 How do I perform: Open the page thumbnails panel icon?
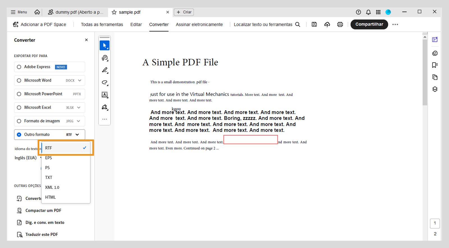coord(435,77)
